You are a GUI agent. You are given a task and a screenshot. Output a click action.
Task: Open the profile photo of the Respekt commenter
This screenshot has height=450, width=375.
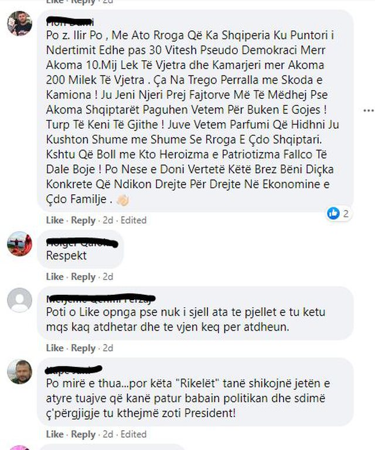19,243
